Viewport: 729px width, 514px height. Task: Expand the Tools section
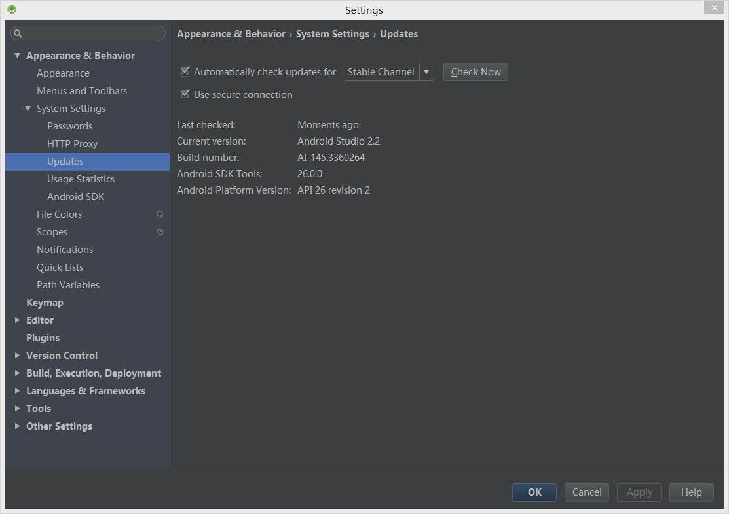17,408
